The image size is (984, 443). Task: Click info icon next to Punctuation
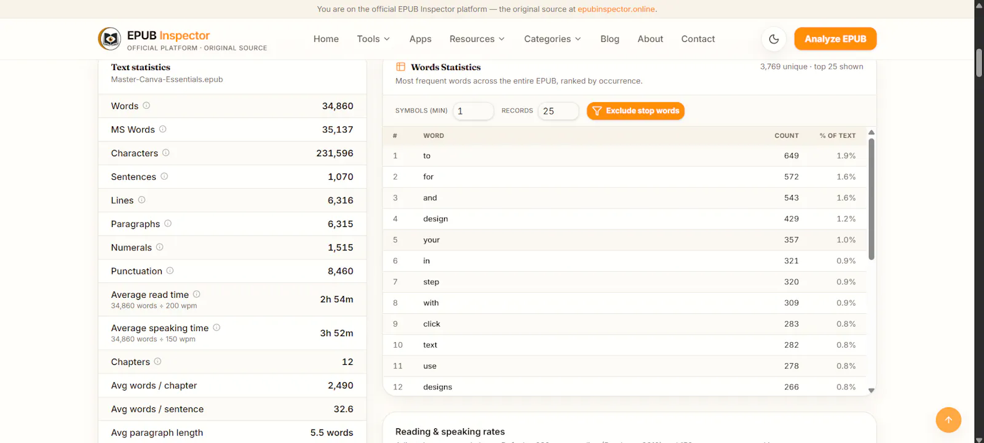click(170, 271)
